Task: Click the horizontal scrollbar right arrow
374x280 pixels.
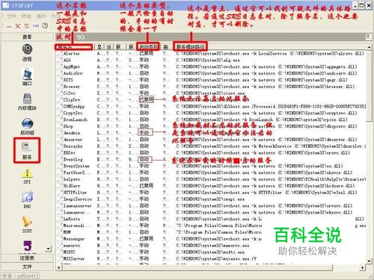Action: [362, 268]
